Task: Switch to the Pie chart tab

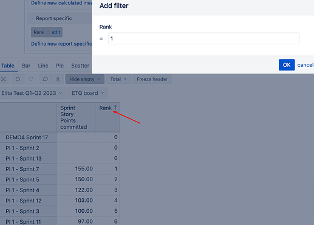Action: point(60,66)
